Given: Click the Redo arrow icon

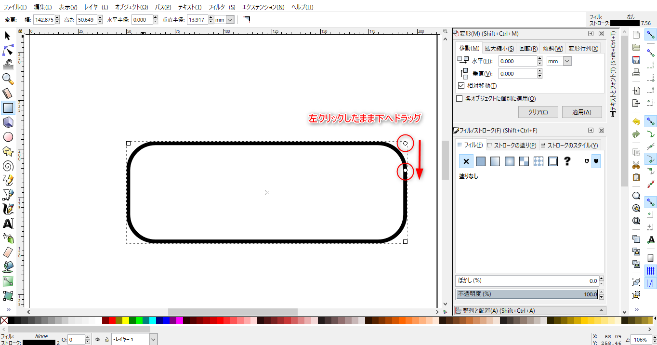Looking at the screenshot, I should 636,134.
